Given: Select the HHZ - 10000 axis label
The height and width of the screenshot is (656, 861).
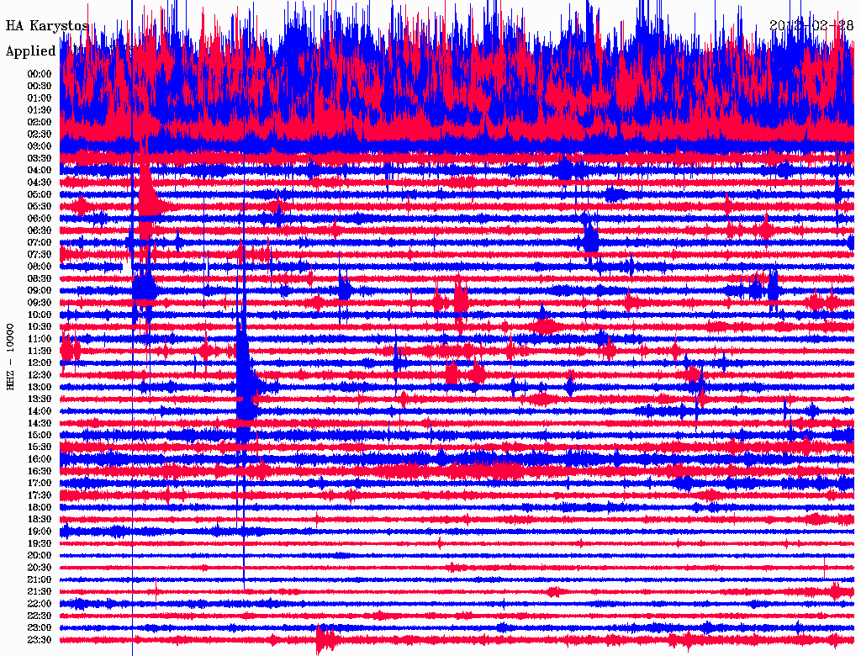Looking at the screenshot, I should [x=10, y=357].
